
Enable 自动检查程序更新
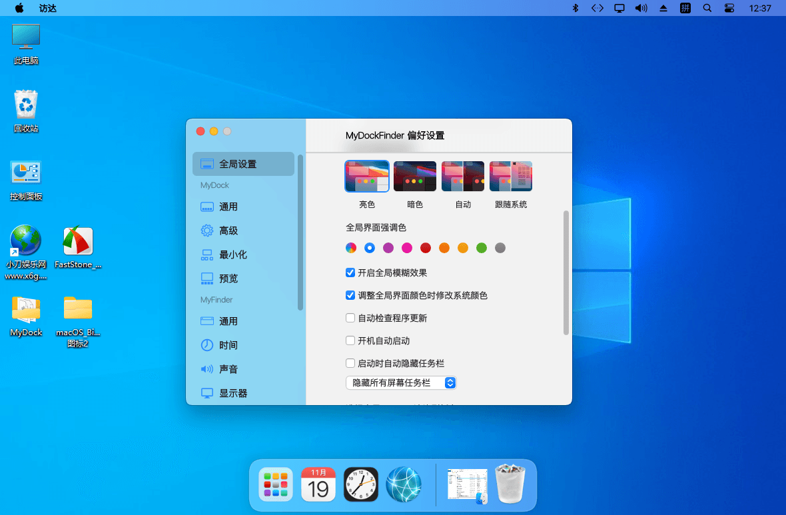click(x=350, y=318)
